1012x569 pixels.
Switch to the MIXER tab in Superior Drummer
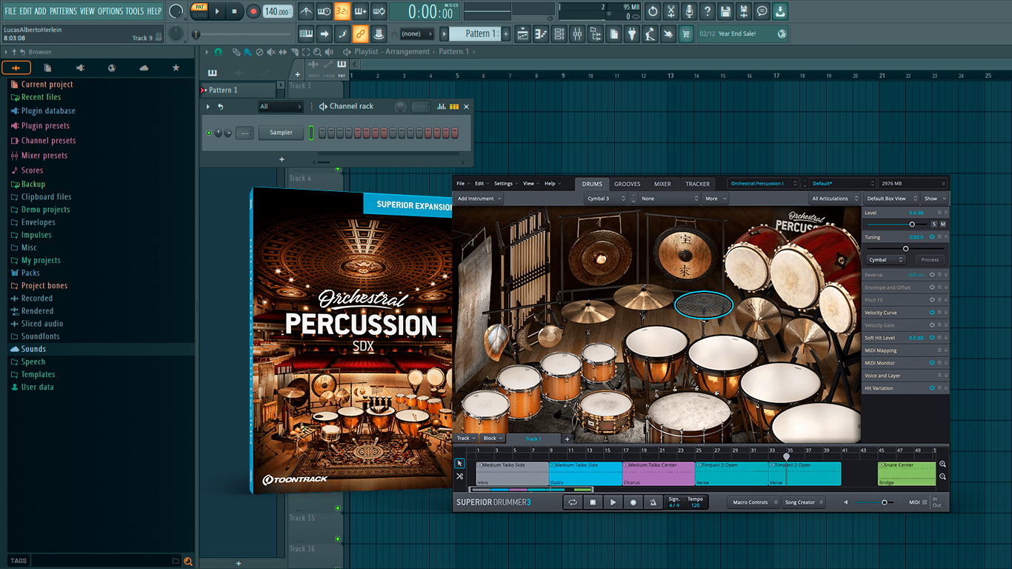[662, 184]
